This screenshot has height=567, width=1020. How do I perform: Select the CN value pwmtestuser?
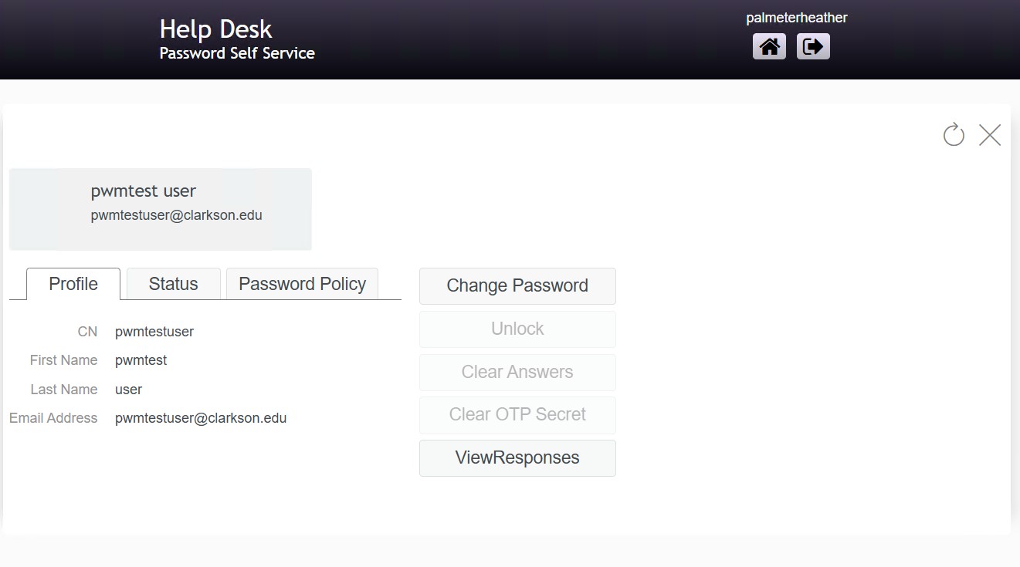[154, 332]
